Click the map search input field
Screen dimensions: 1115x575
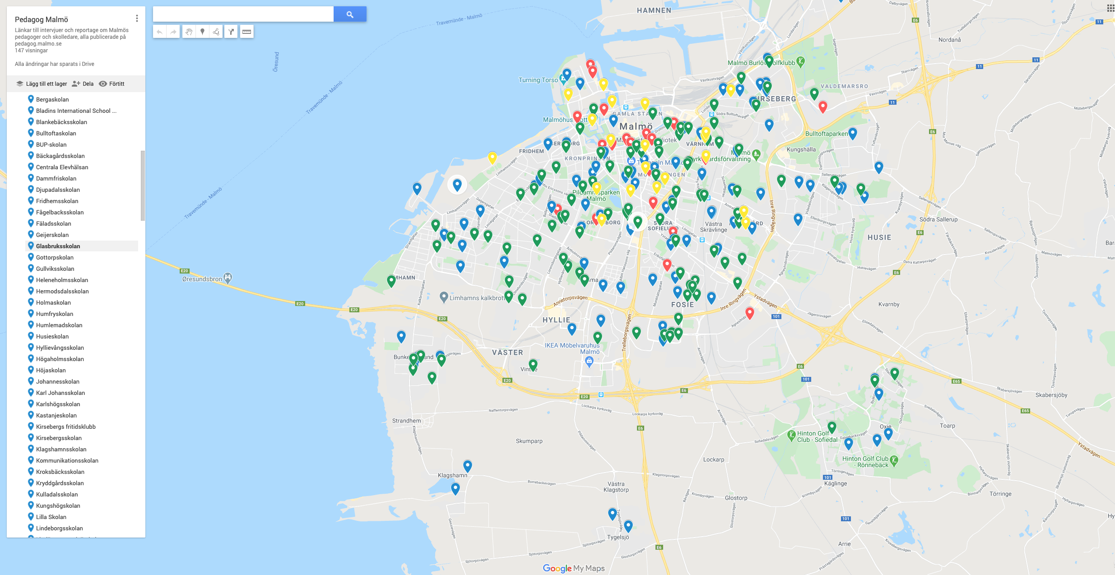(x=243, y=14)
